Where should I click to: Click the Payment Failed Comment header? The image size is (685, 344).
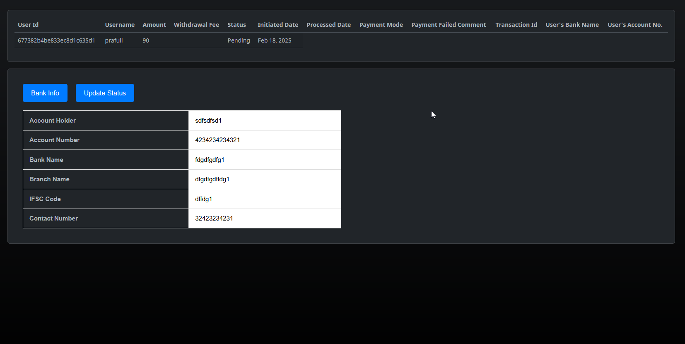[449, 25]
